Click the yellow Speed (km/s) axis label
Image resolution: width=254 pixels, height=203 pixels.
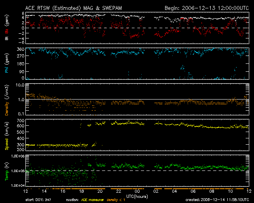pyautogui.click(x=7, y=135)
